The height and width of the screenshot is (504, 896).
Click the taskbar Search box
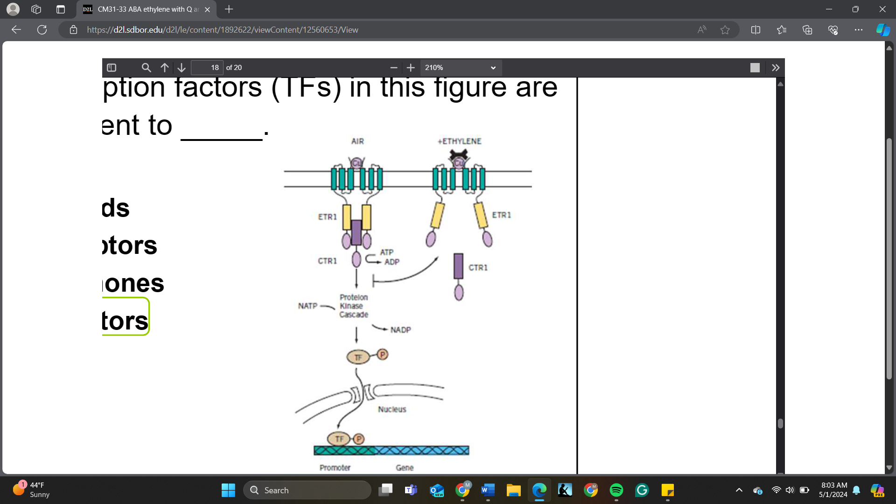(307, 490)
